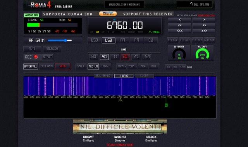Adjust the AF GAIN slider
248x147 pixels.
(x=60, y=41)
